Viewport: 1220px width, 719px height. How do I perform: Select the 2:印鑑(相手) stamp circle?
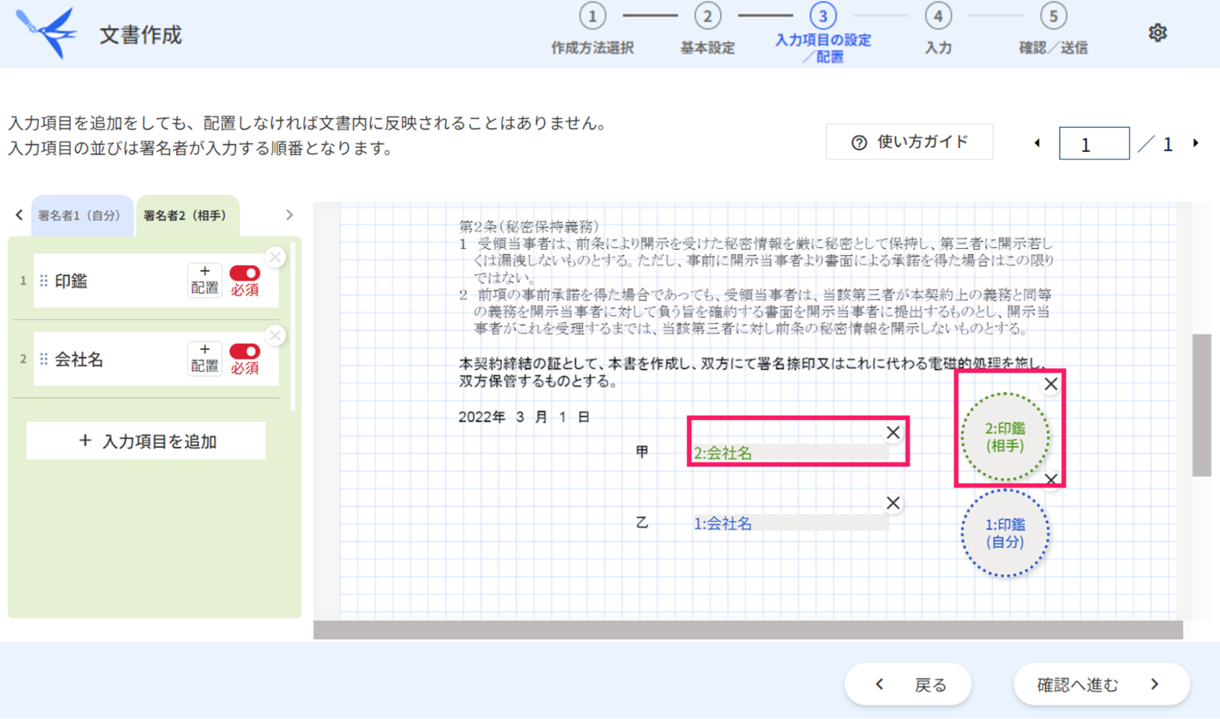pyautogui.click(x=1005, y=437)
